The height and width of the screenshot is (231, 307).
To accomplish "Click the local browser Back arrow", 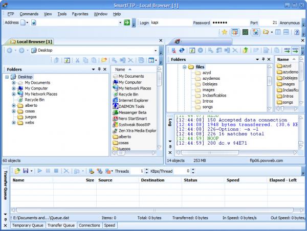I will pyautogui.click(x=9, y=51).
